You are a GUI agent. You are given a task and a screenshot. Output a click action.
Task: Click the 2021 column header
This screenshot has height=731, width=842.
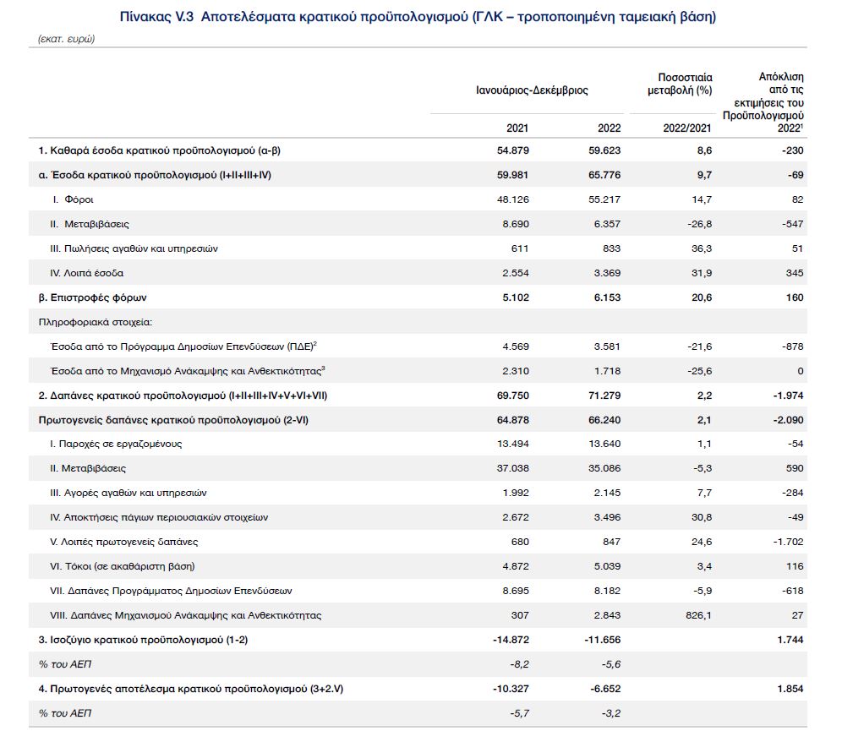point(517,128)
